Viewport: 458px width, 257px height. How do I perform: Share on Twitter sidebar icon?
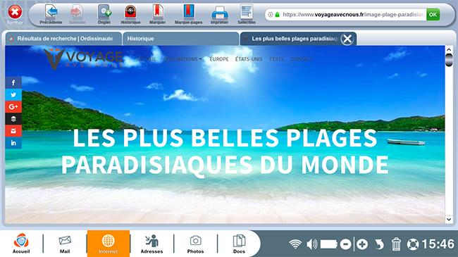(13, 94)
